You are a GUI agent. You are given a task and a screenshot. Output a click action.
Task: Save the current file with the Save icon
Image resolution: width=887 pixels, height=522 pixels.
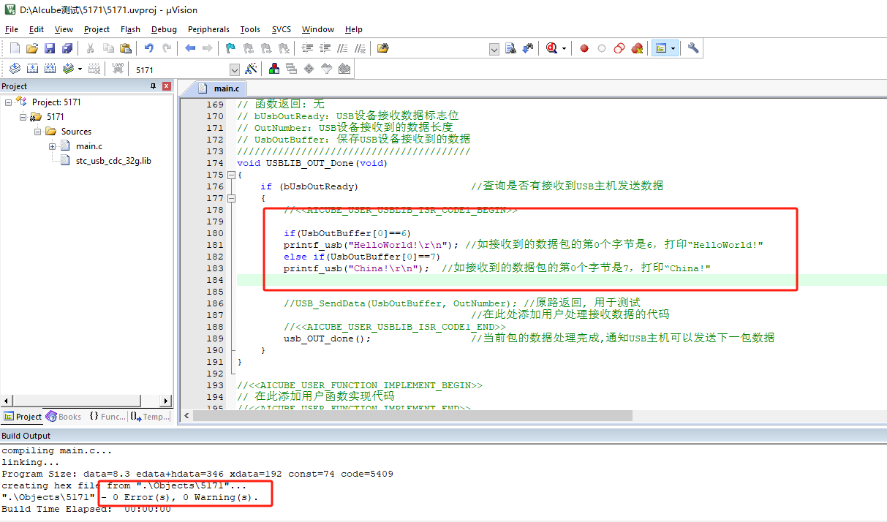click(50, 48)
